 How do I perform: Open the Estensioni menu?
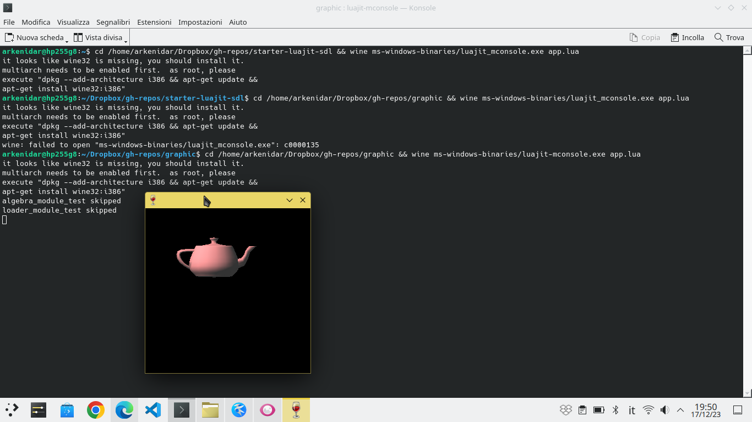[154, 22]
